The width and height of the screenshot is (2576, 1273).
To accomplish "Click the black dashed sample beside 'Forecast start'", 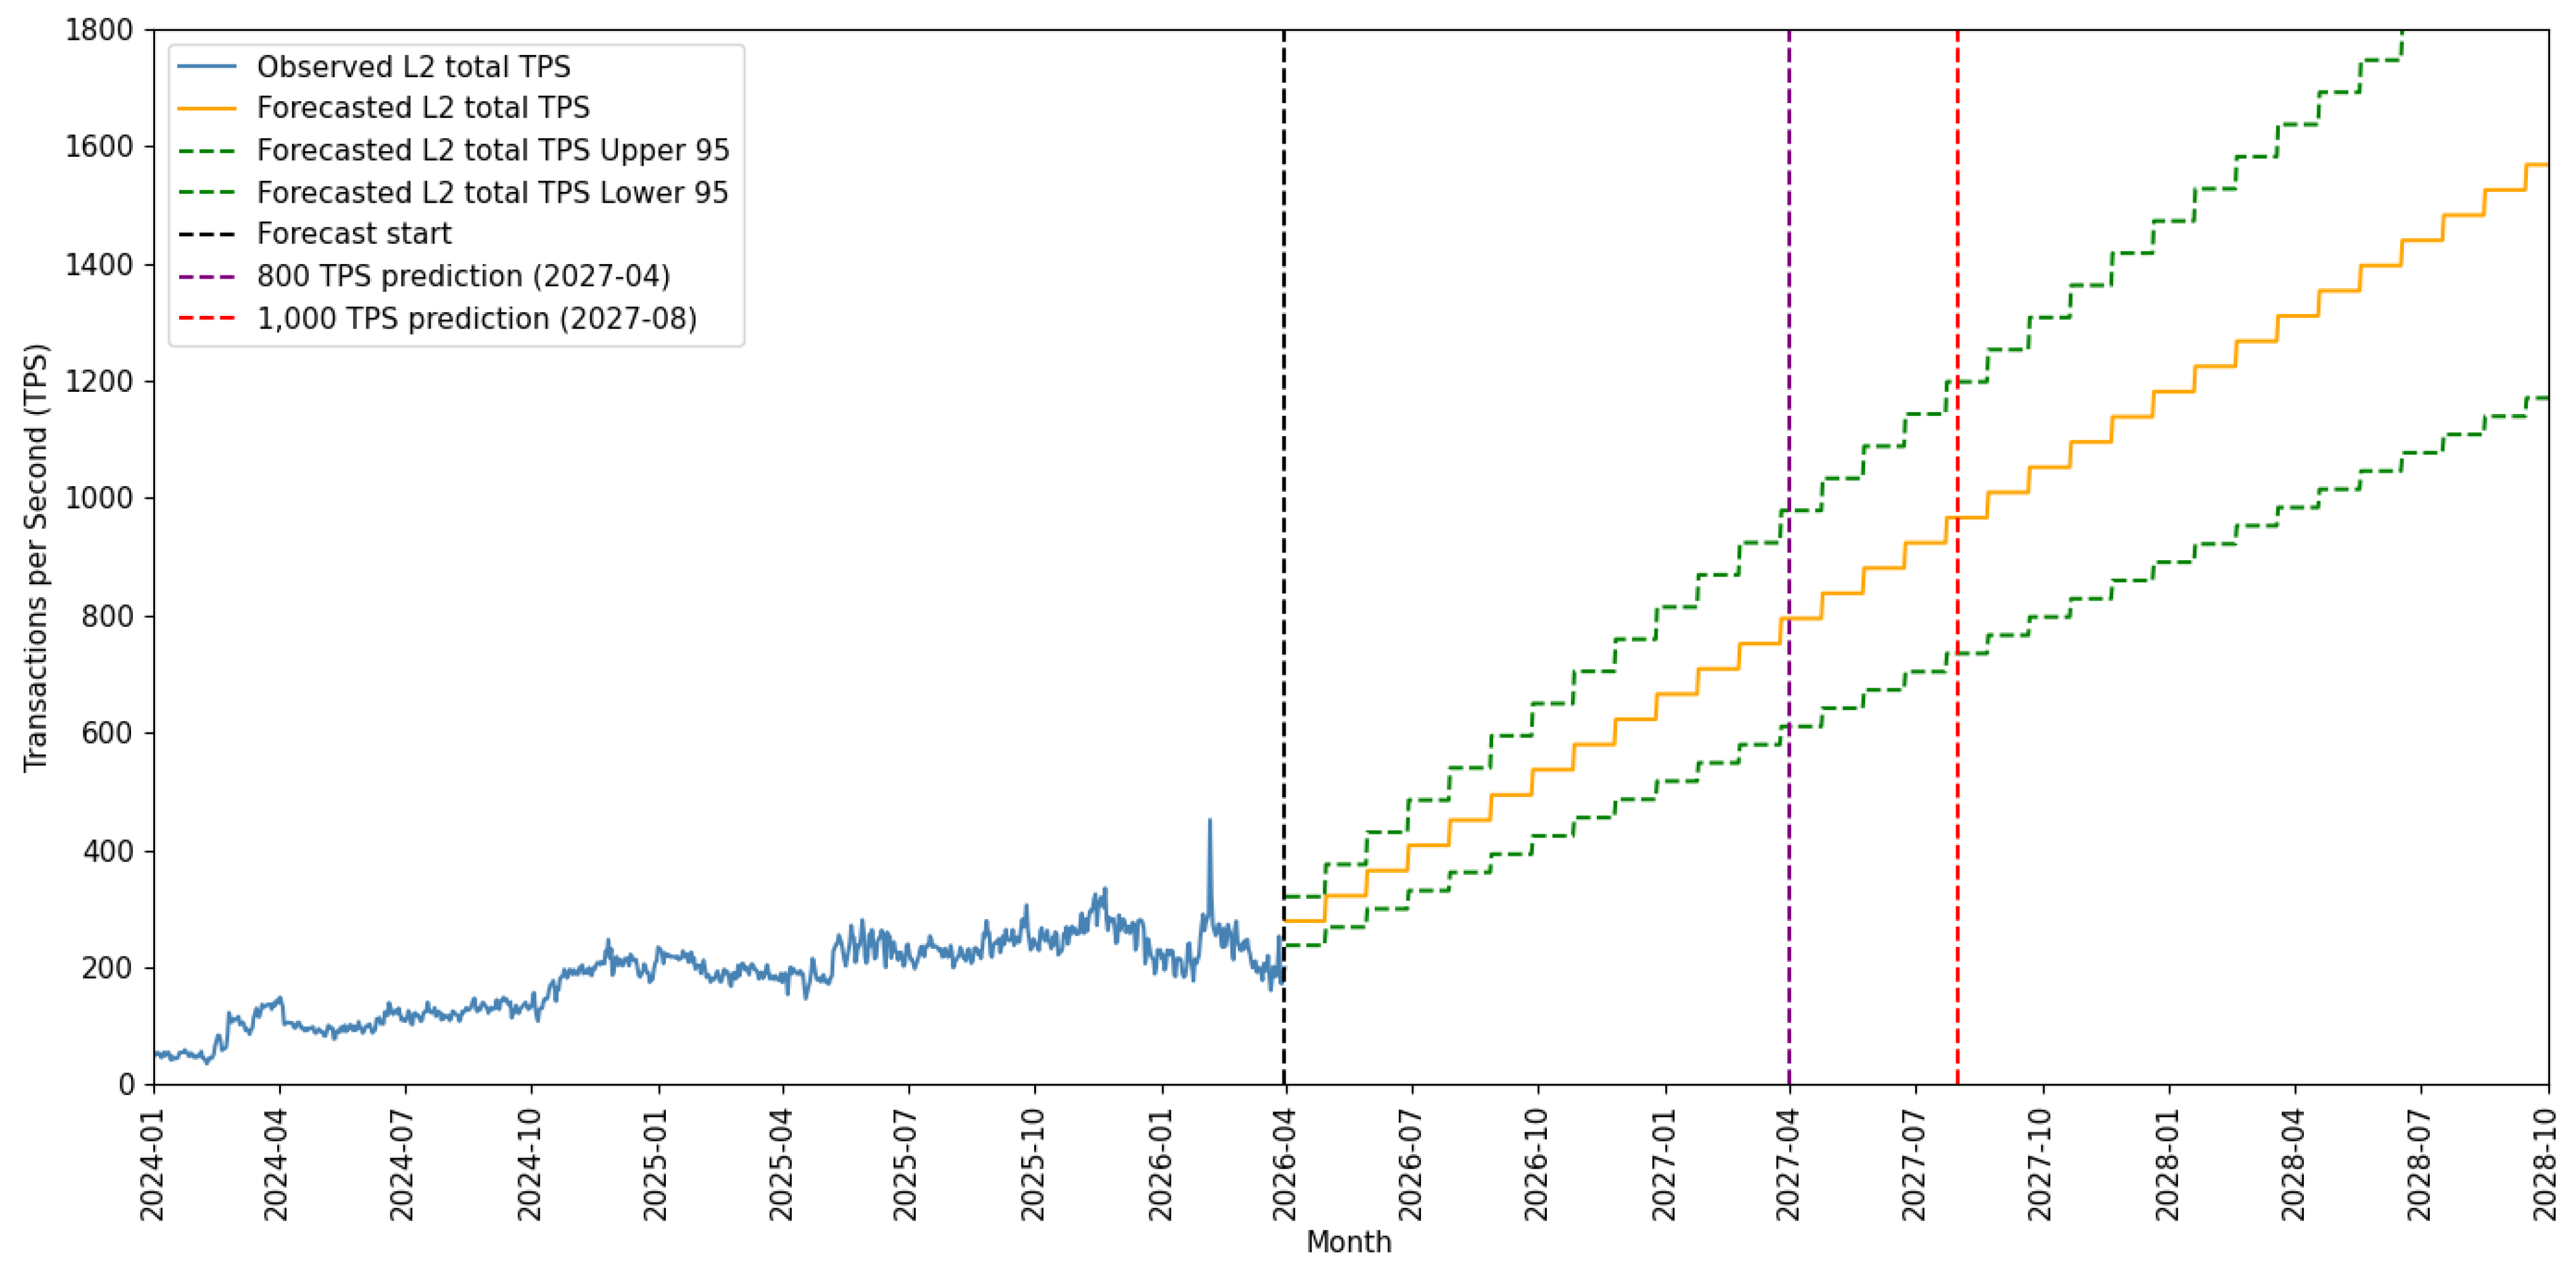I will point(207,234).
